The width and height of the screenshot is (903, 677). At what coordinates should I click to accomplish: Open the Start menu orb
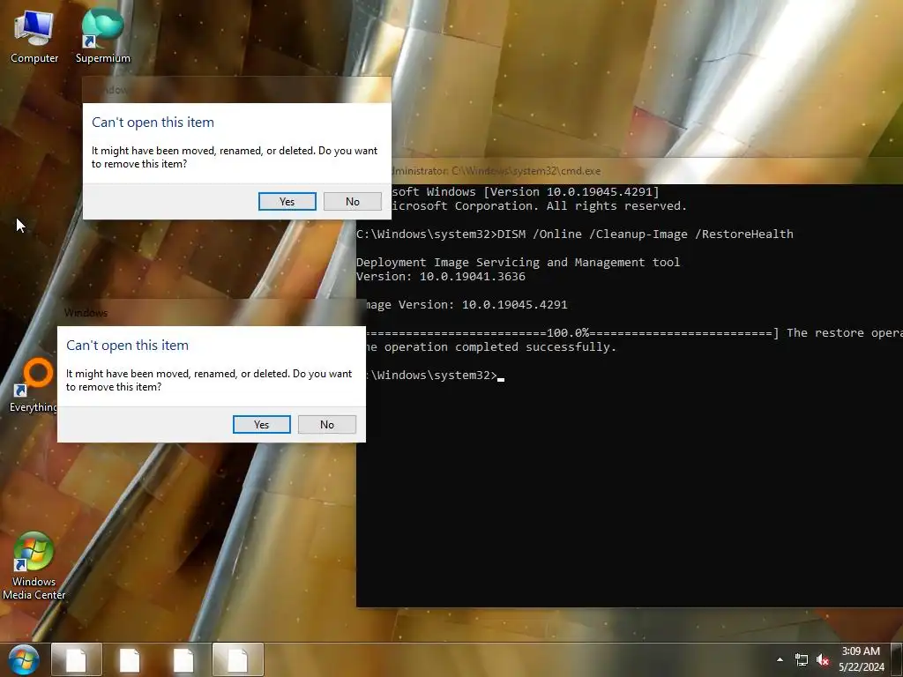coord(24,659)
